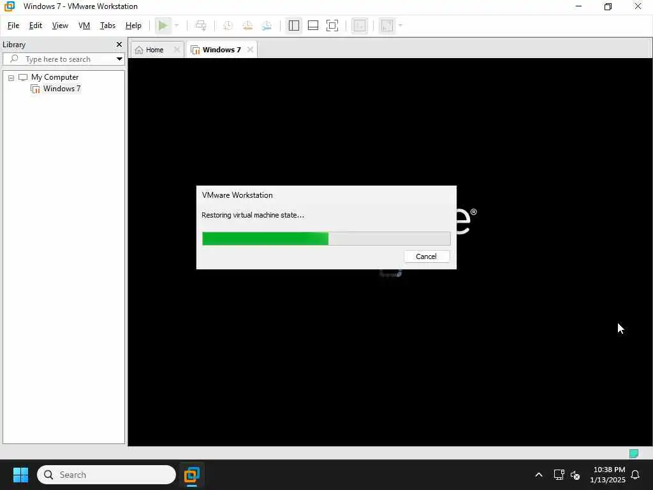Image resolution: width=653 pixels, height=490 pixels.
Task: Open the Windows Start menu
Action: (x=20, y=475)
